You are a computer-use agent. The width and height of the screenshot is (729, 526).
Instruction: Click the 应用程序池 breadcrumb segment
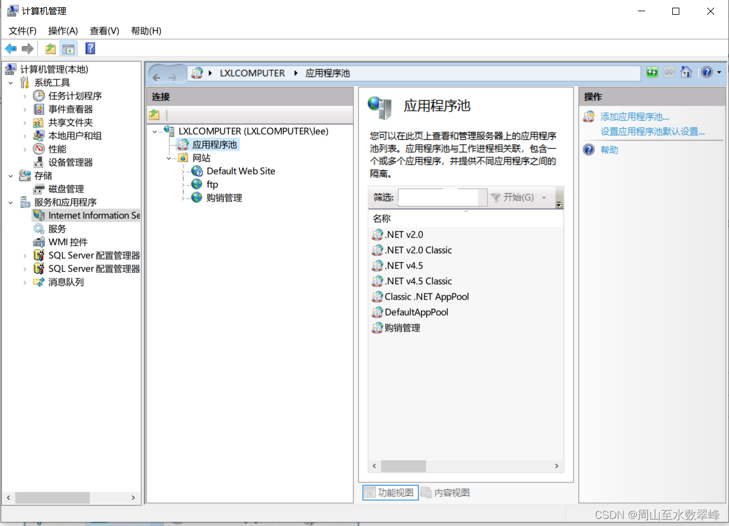click(328, 73)
